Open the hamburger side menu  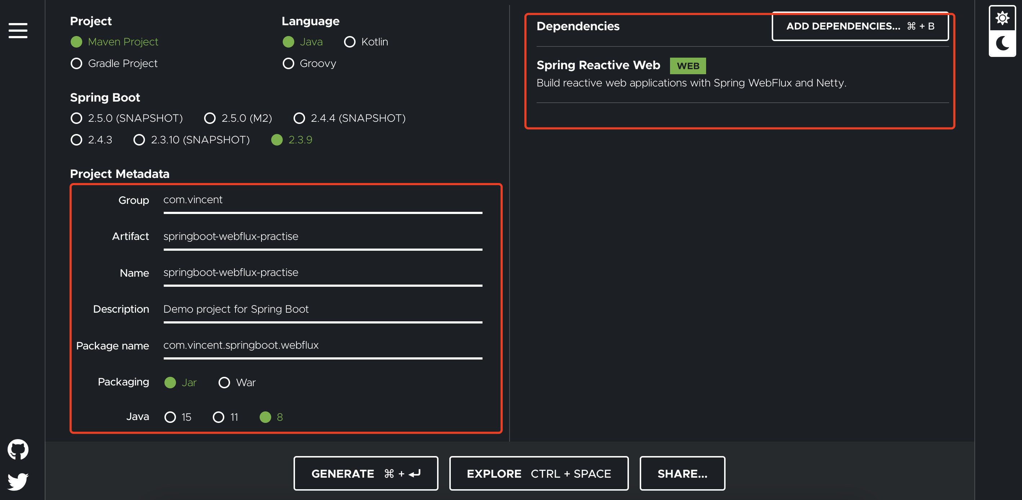[18, 31]
